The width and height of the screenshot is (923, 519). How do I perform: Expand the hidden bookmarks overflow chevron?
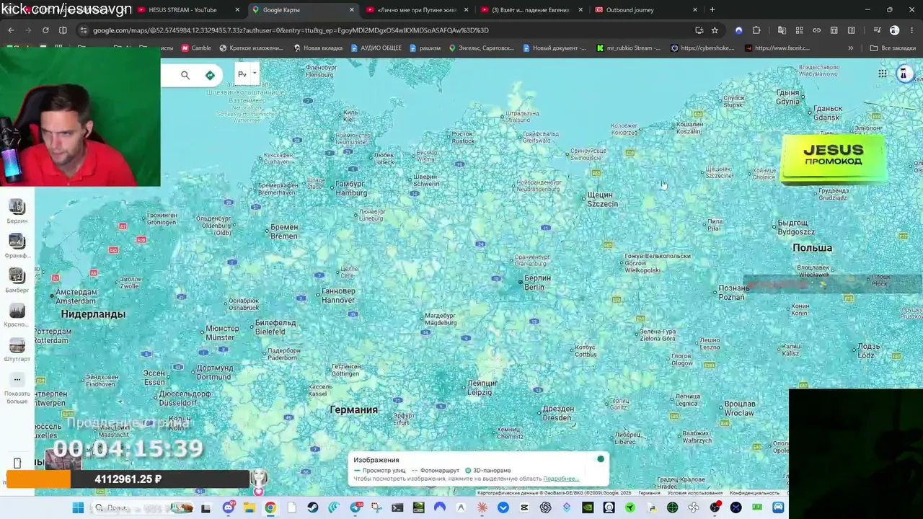point(851,48)
